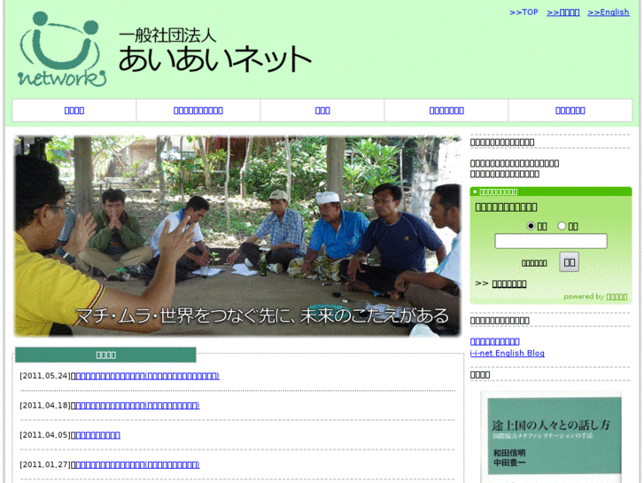The height and width of the screenshot is (483, 644).
Task: Click the submit button beside the input
Action: click(570, 262)
